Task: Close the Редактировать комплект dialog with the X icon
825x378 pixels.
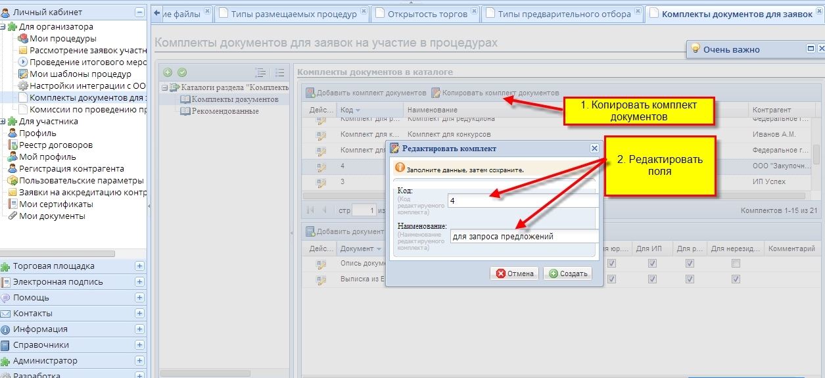Action: (x=594, y=149)
